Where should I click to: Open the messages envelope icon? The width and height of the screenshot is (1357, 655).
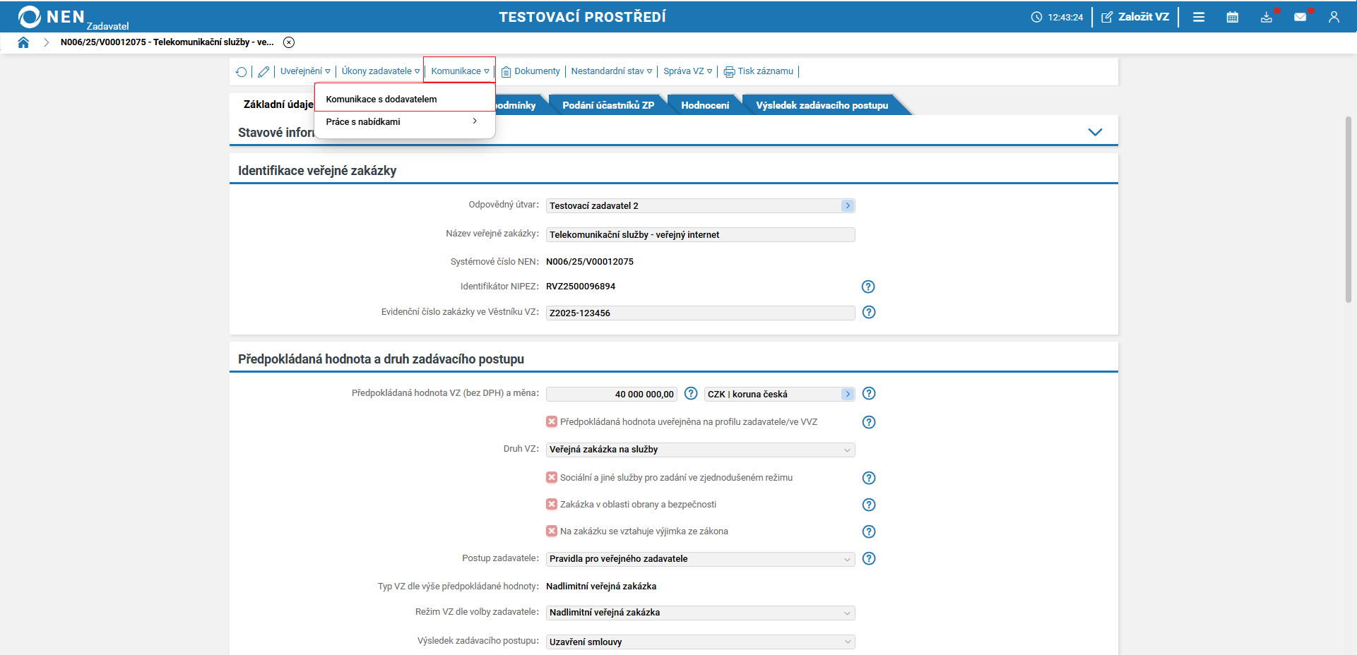tap(1301, 16)
